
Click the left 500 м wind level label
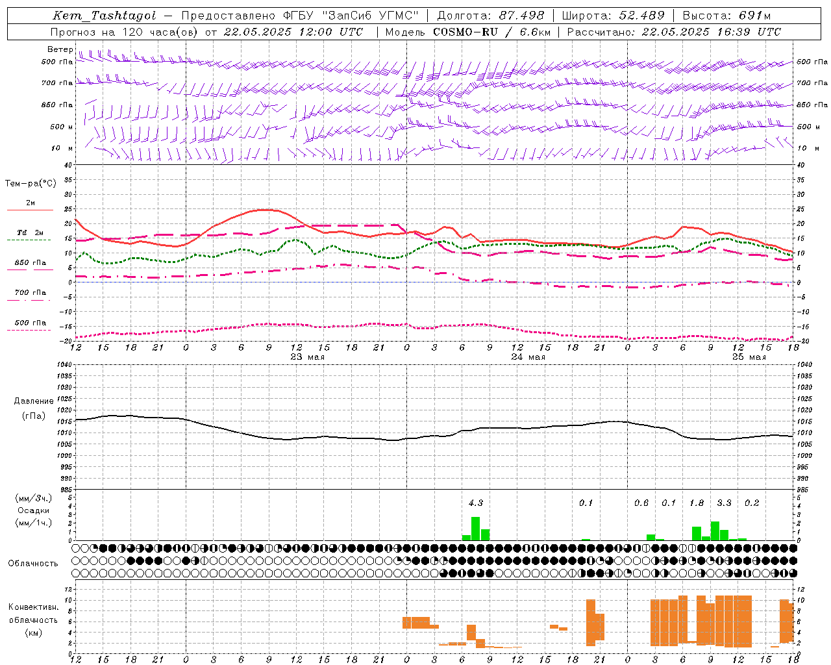(62, 127)
